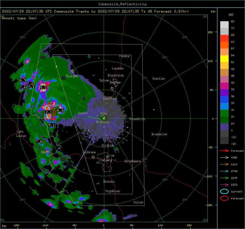Click the Vulcan city label

click(x=138, y=202)
